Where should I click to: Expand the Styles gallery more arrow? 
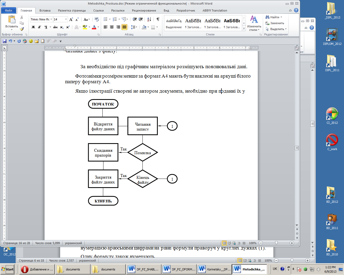pos(244,29)
